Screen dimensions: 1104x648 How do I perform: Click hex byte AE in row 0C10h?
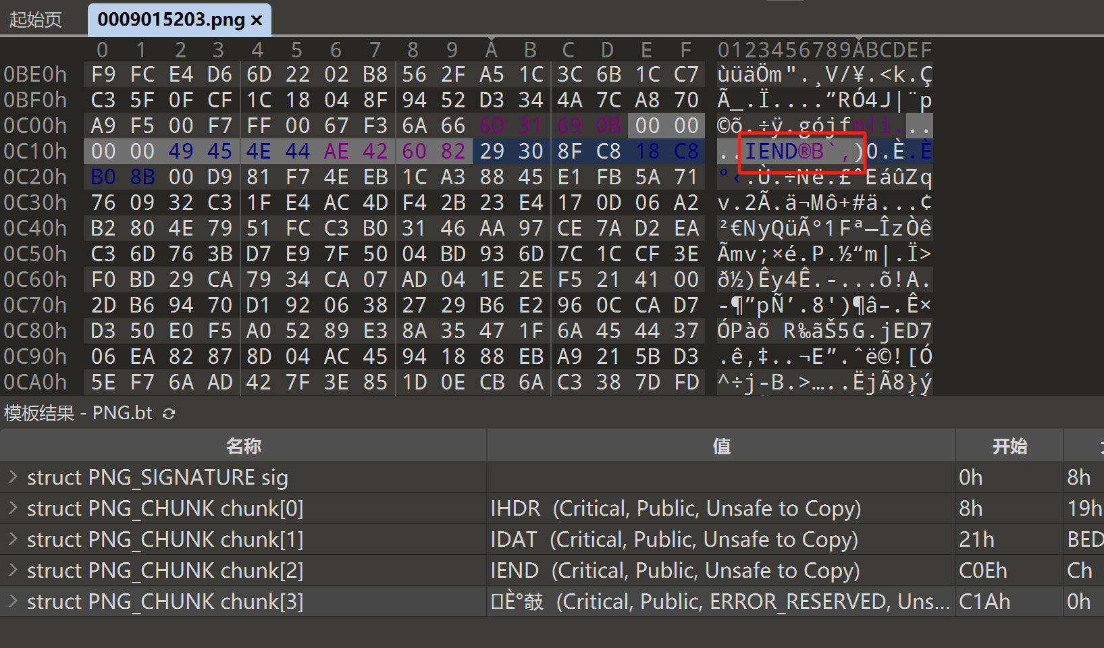[x=336, y=151]
